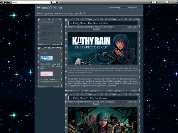This screenshot has height=133, width=178.
Task: Collapse the Kathy Rain: The Director's Cut entry arrow
Action: 71,23
